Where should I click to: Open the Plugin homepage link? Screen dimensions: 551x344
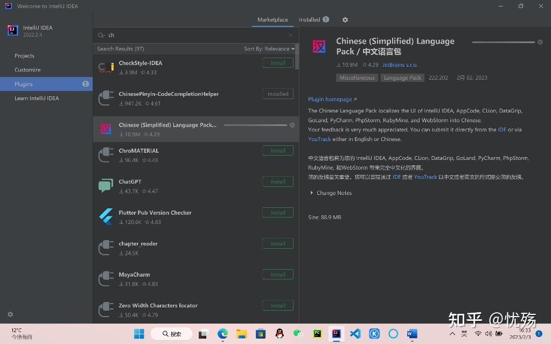click(x=332, y=99)
